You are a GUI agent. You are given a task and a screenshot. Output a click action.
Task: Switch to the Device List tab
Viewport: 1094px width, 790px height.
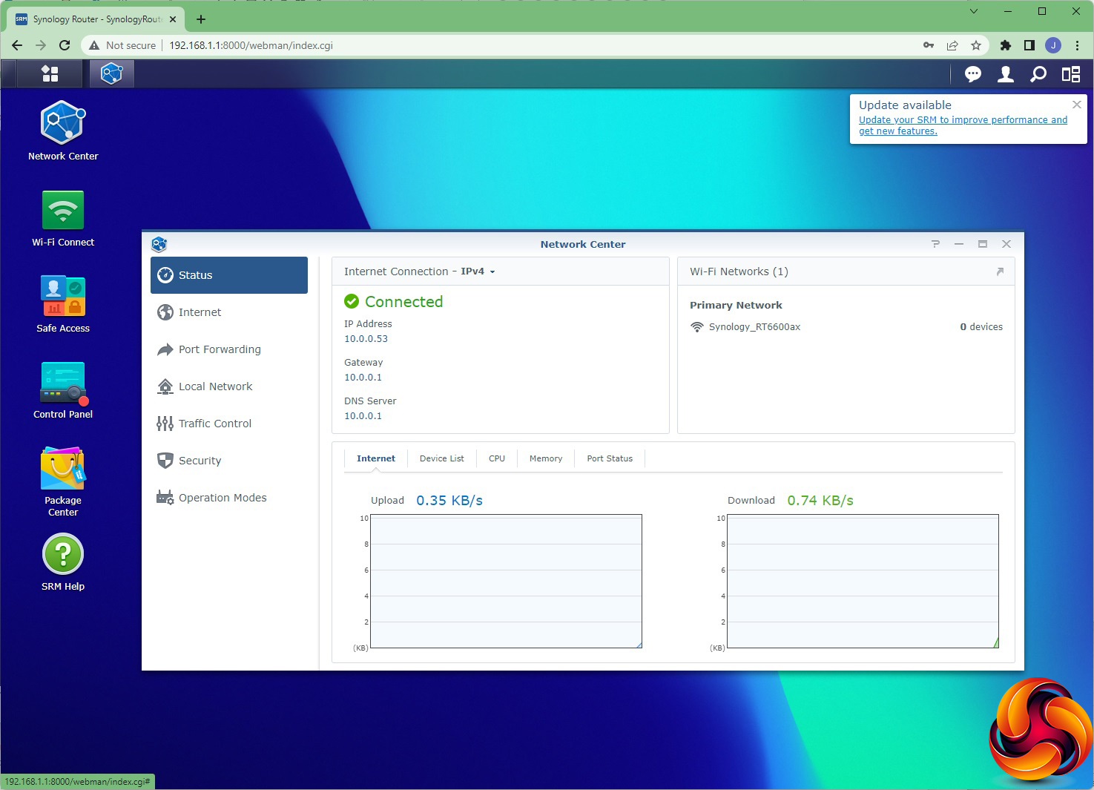442,458
